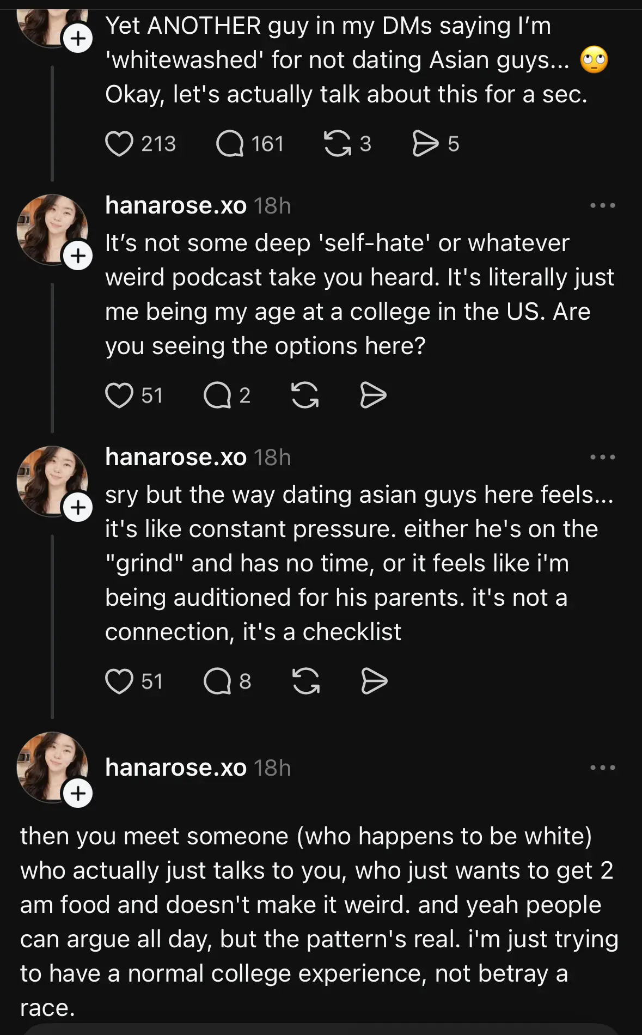
Task: Open the 161 replies on first post
Action: [230, 144]
